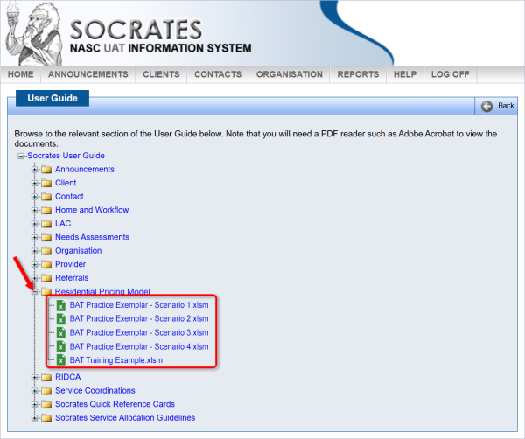Expand the Contact tree node

pyautogui.click(x=34, y=197)
